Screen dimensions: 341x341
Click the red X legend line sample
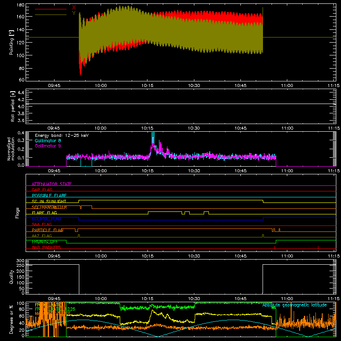[x=50, y=9]
